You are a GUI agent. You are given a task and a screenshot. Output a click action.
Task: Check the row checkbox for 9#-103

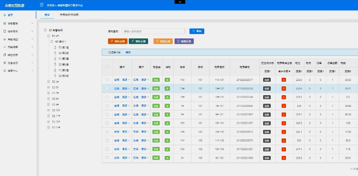click(107, 158)
